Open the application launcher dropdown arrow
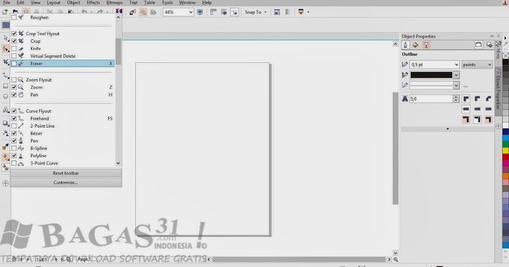The image size is (509, 267). (308, 12)
